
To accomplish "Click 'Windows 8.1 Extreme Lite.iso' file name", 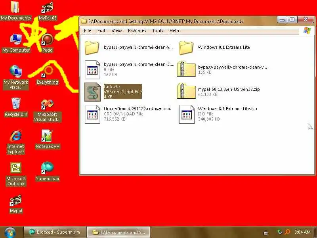I will [227, 109].
